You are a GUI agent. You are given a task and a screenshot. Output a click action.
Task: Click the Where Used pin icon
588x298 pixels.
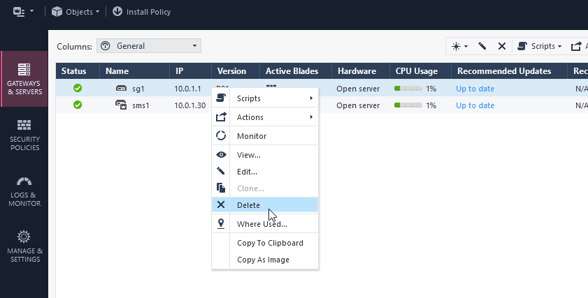[221, 223]
